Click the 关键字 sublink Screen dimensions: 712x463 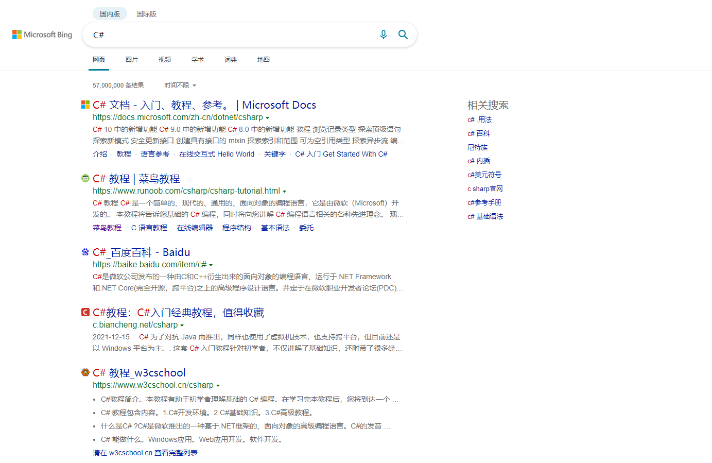click(275, 154)
